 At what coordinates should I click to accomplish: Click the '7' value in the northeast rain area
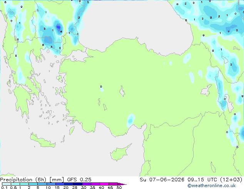tap(229, 32)
